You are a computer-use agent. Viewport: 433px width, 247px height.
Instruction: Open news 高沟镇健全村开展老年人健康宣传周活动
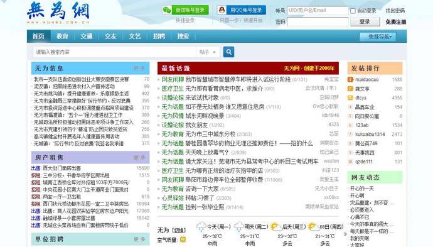click(77, 136)
